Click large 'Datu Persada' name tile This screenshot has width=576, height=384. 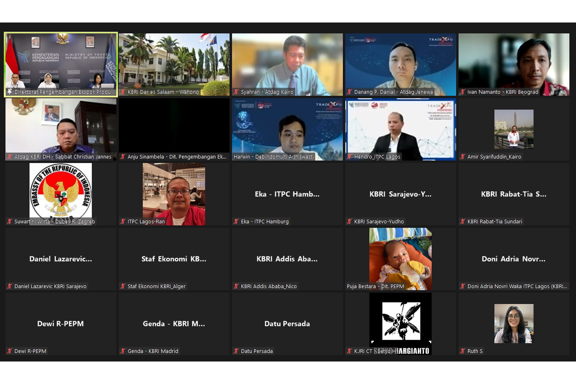coord(287,324)
